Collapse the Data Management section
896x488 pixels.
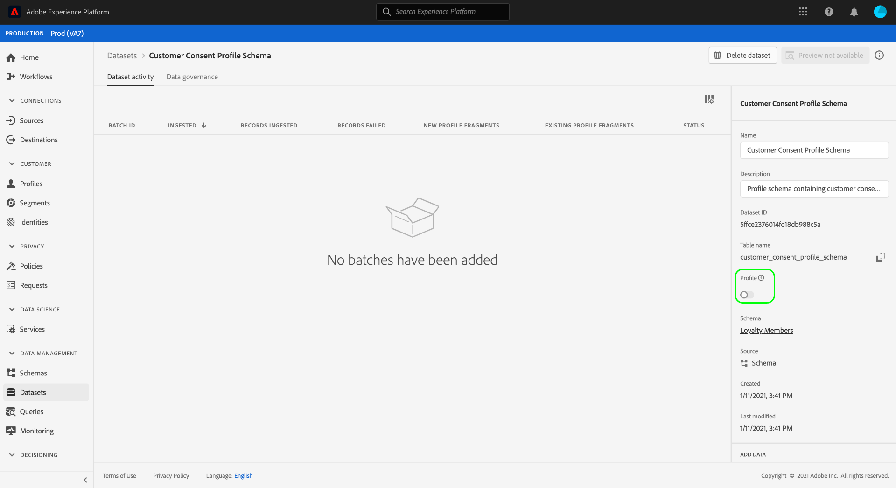pos(12,353)
